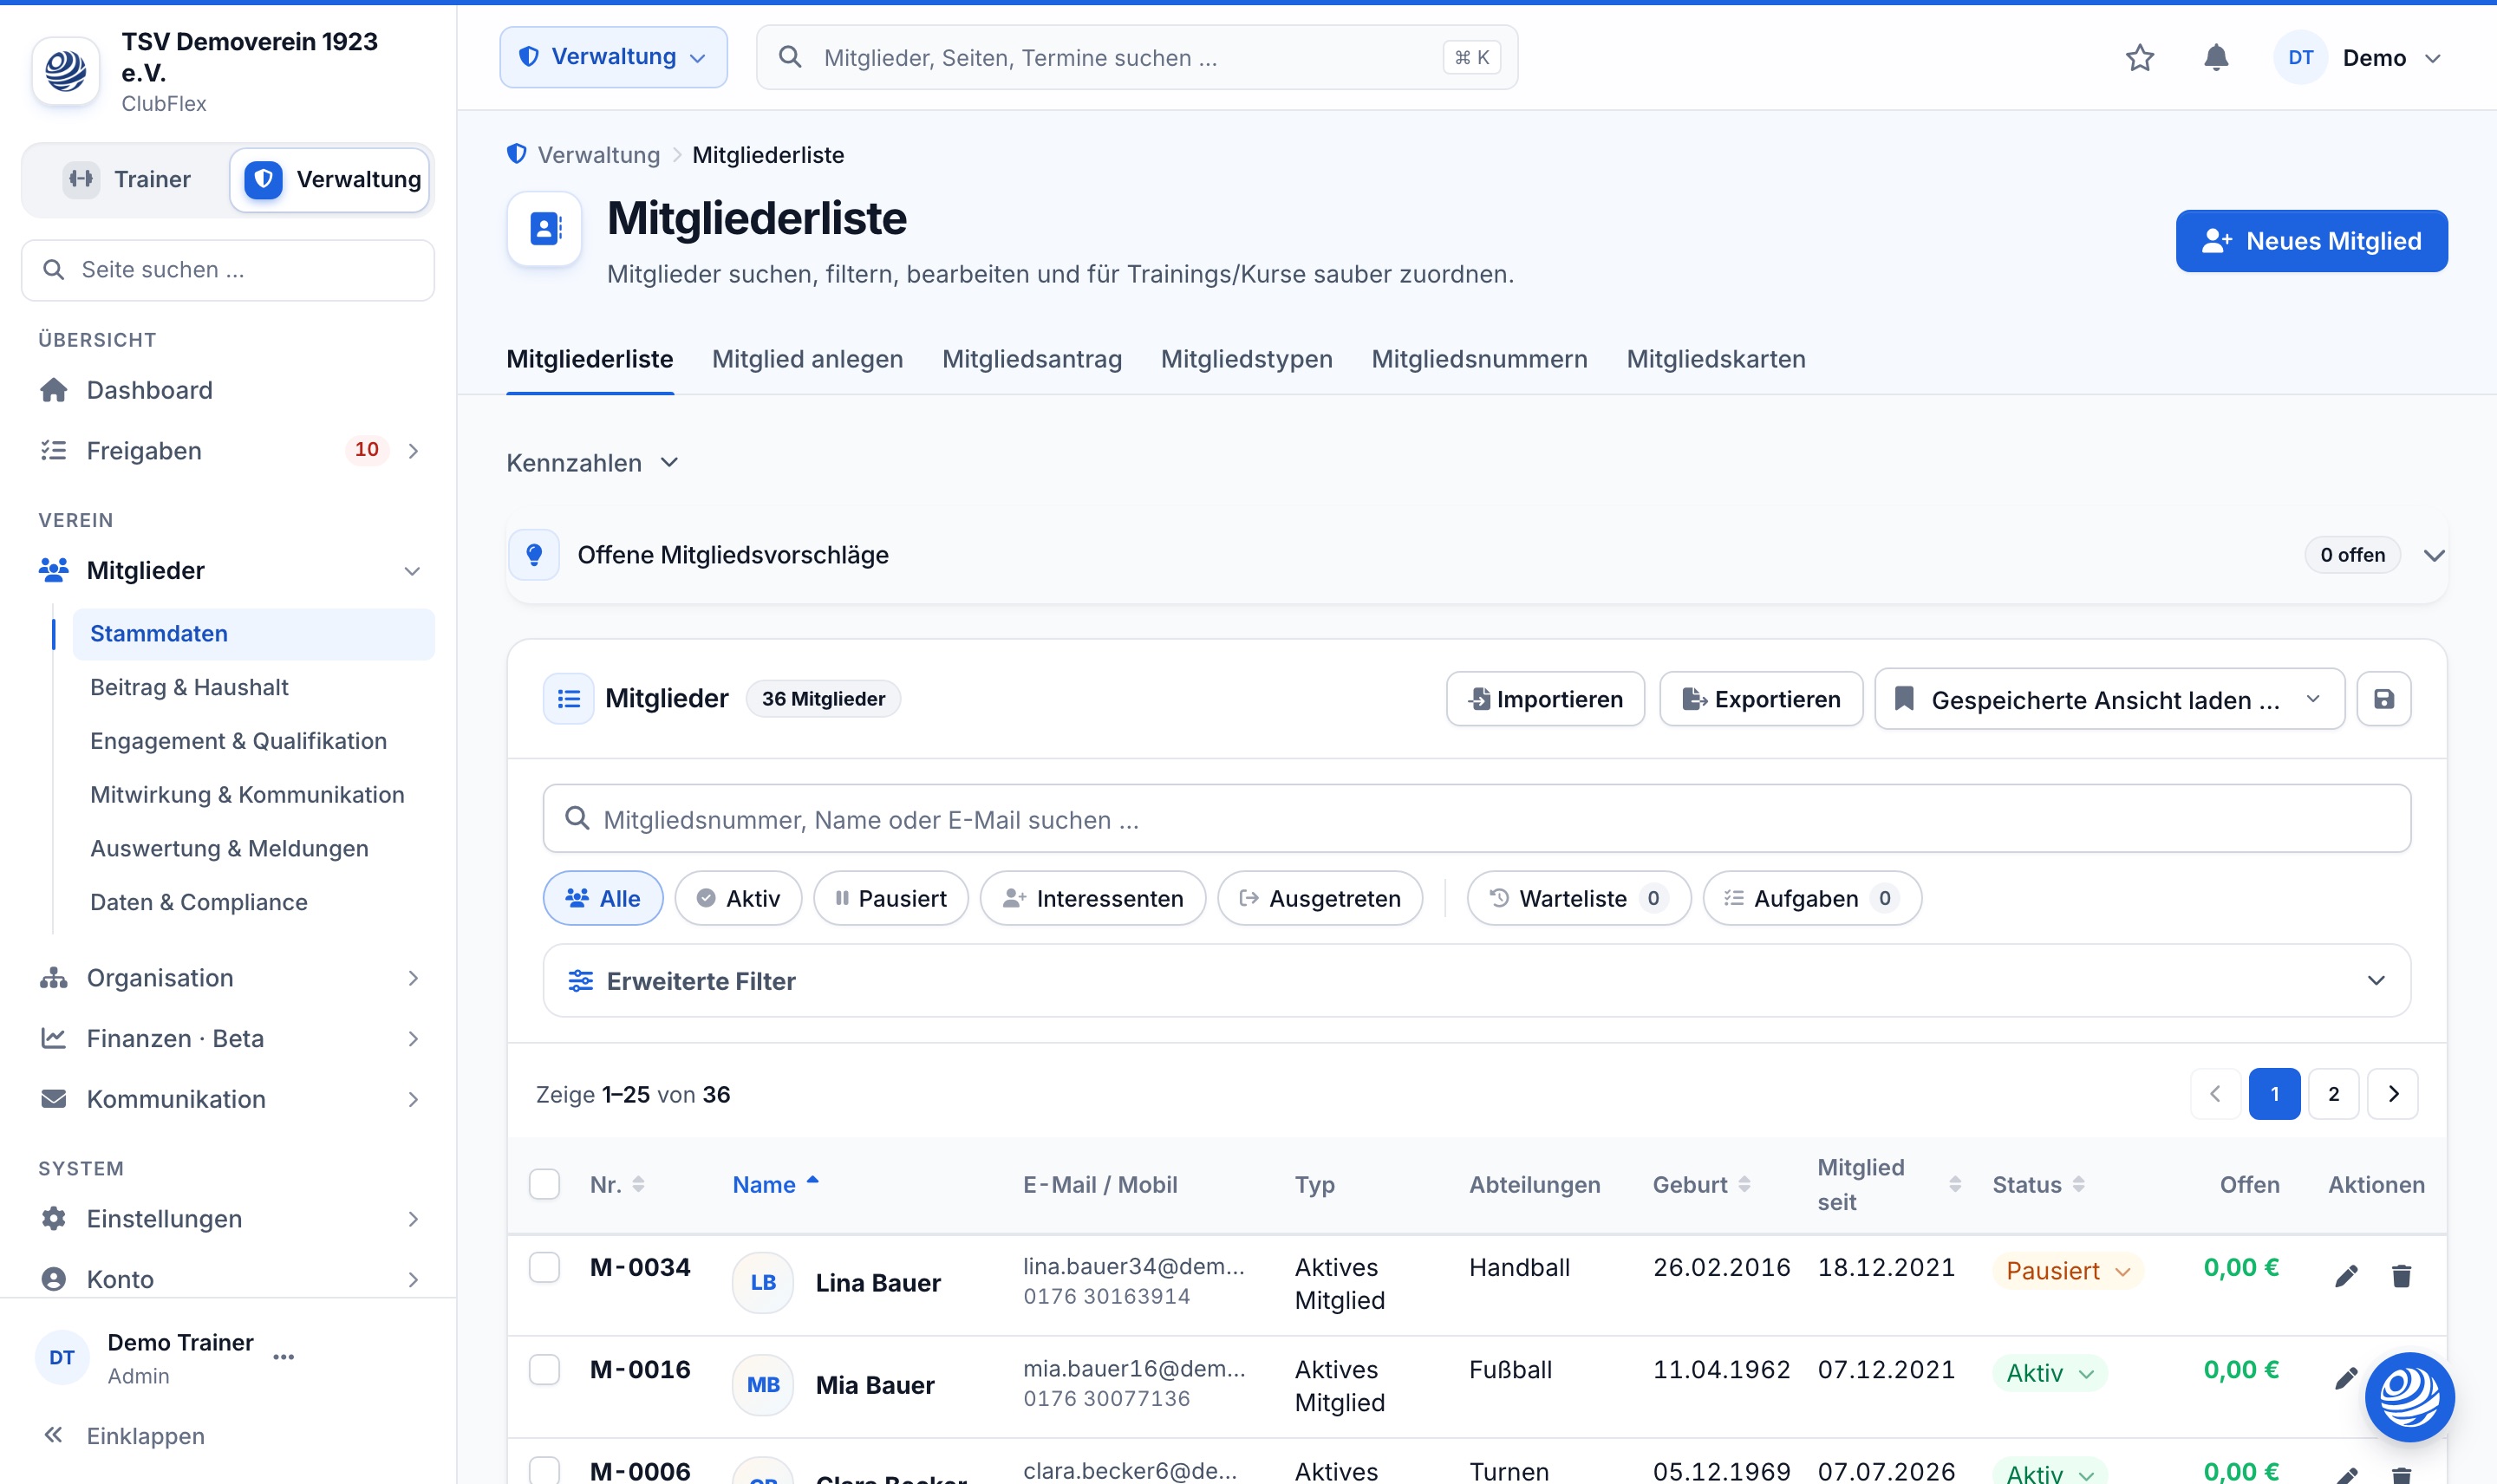Select checkbox for member M-0016
The height and width of the screenshot is (1484, 2497).
544,1369
